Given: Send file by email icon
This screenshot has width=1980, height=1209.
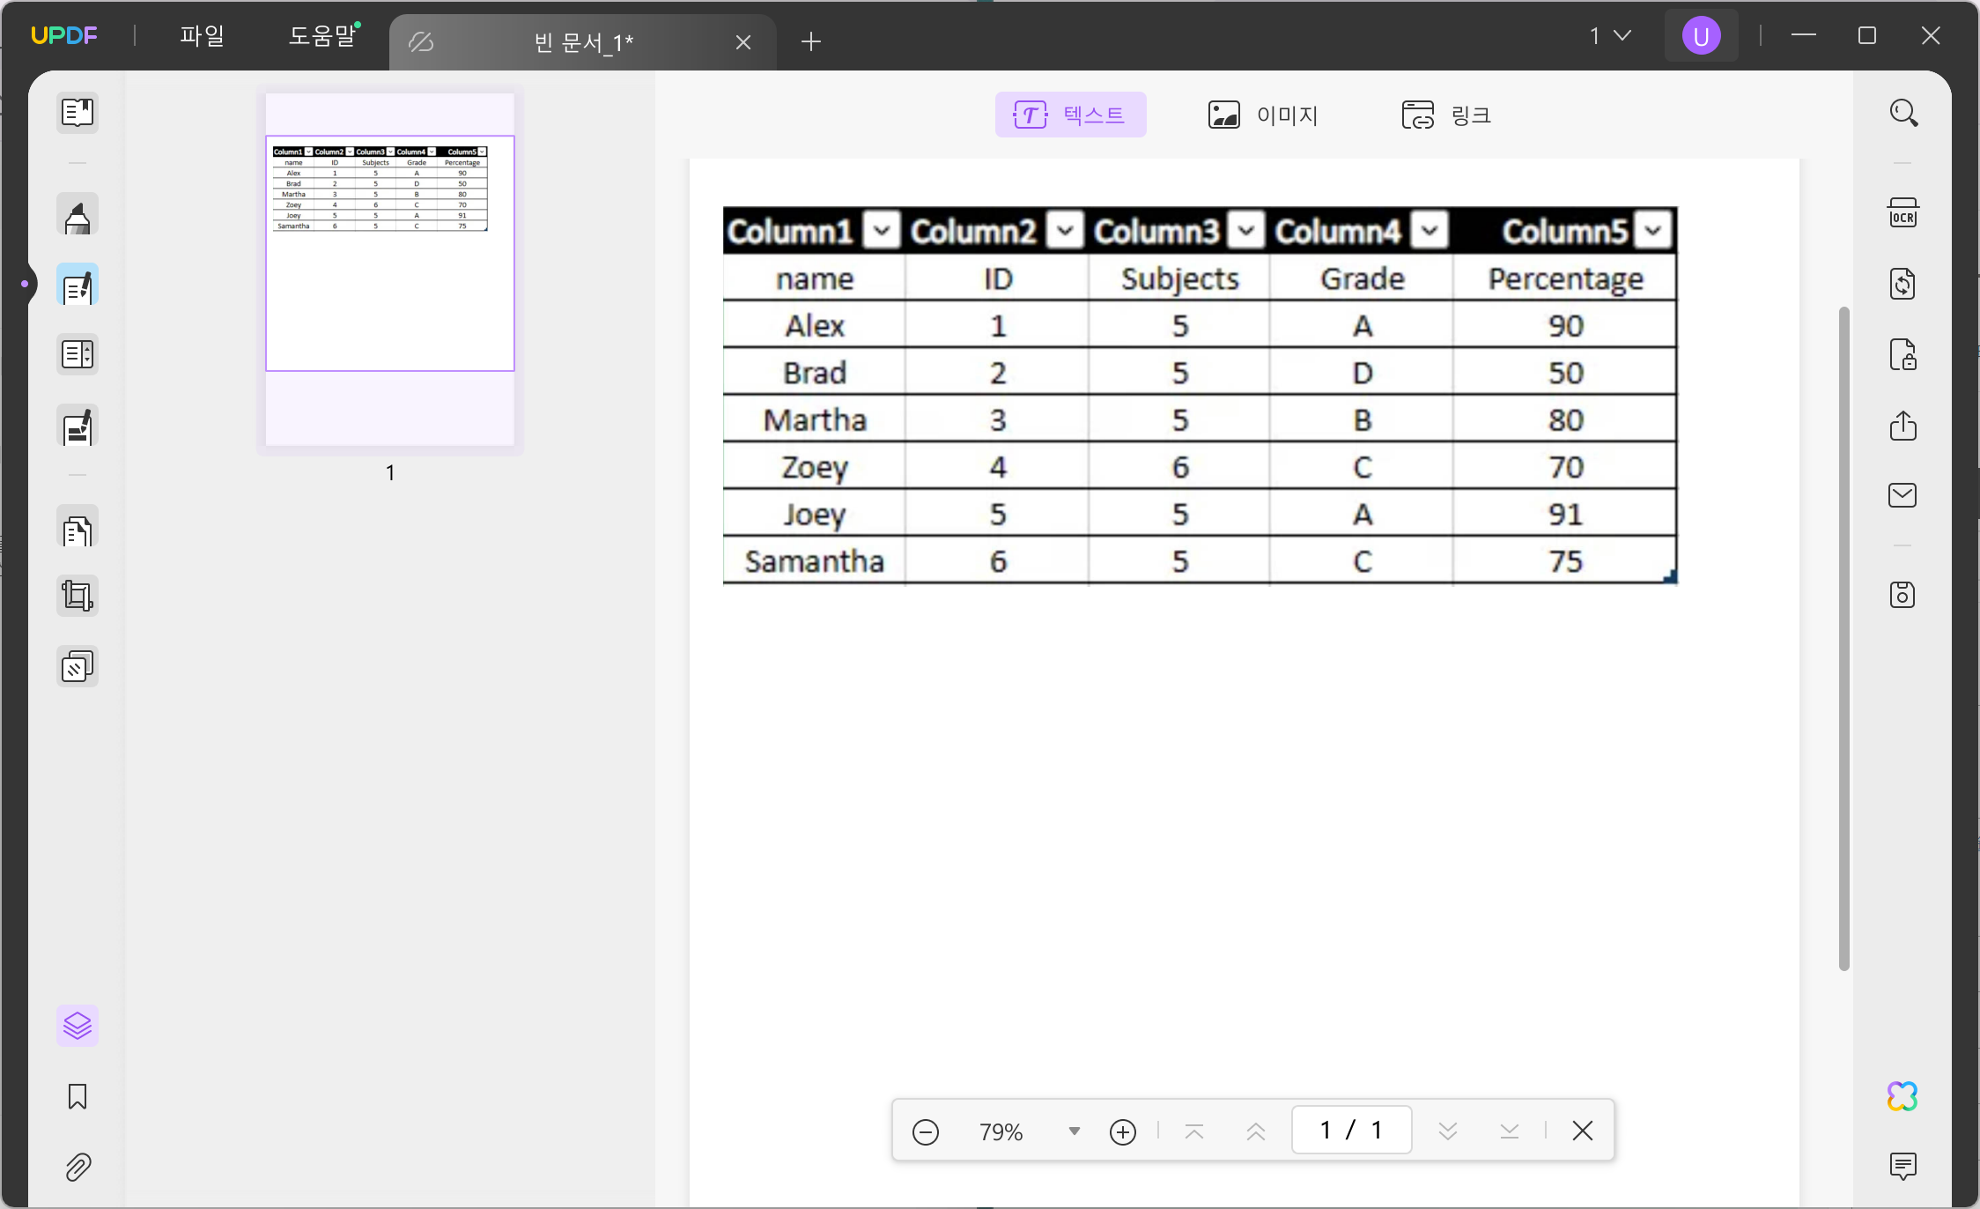Looking at the screenshot, I should tap(1902, 495).
